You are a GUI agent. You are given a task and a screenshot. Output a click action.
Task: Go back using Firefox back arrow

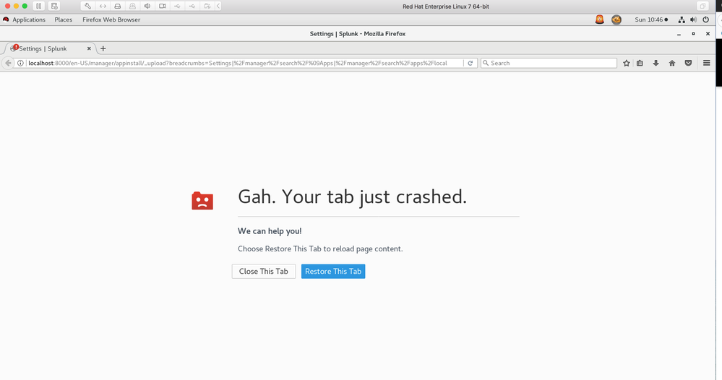click(x=8, y=63)
